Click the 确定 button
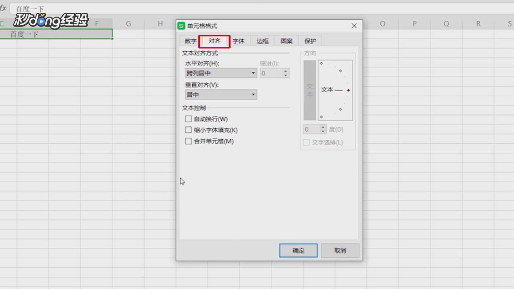This screenshot has width=514, height=289. point(298,250)
